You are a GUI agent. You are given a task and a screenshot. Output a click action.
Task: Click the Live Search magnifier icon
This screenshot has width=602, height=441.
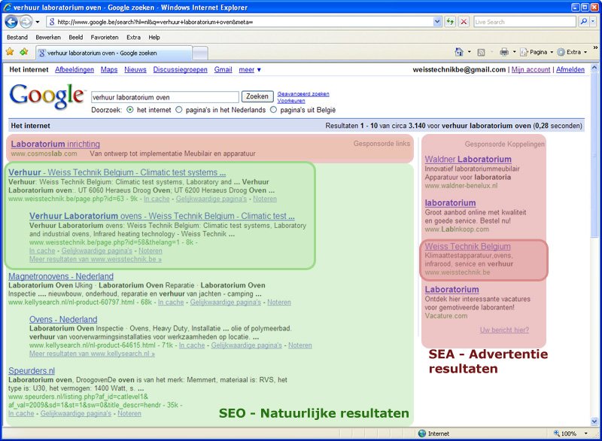tap(584, 22)
